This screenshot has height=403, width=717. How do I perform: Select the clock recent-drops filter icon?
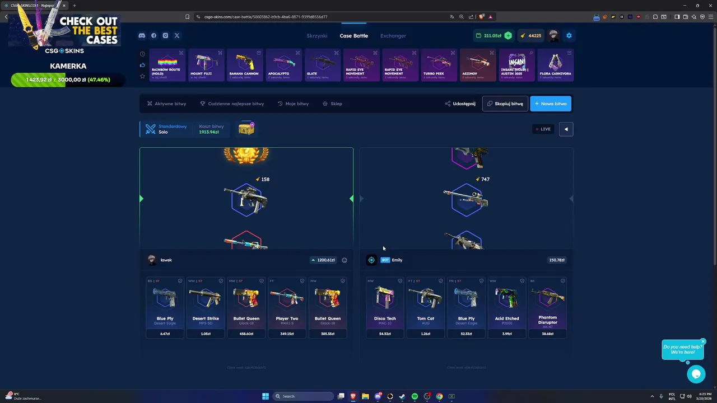(x=142, y=54)
